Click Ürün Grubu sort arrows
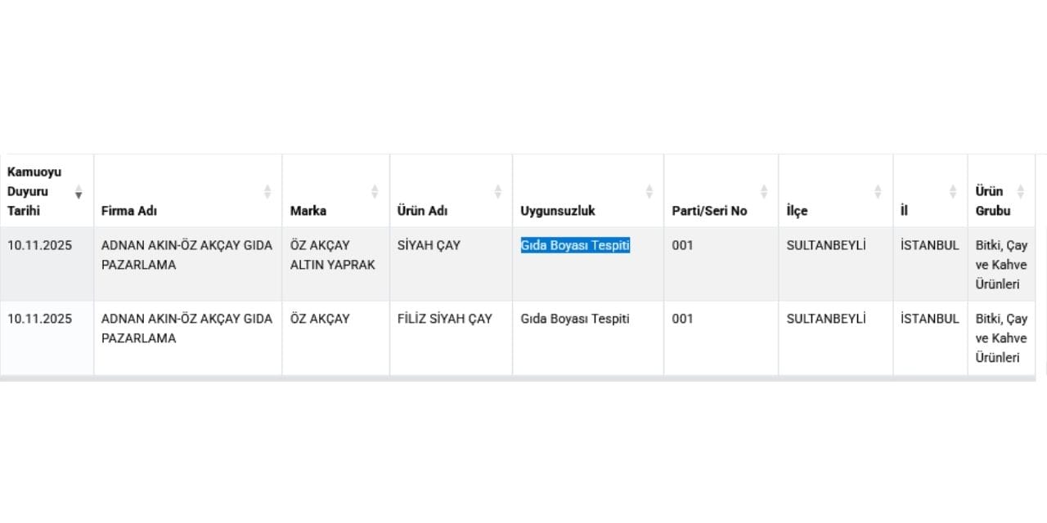Viewport: 1047px width, 523px height. pos(1020,192)
